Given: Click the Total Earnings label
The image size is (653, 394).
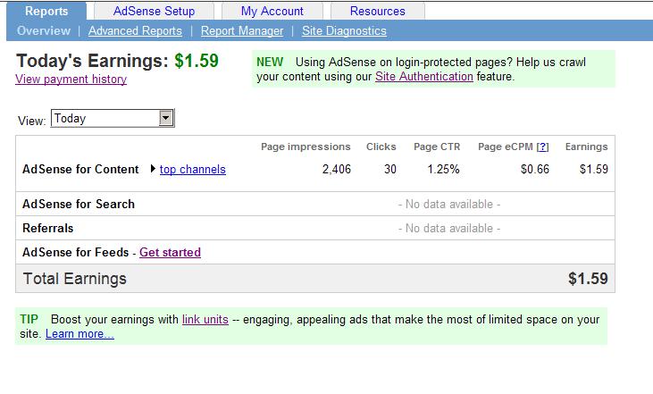Looking at the screenshot, I should pos(74,279).
